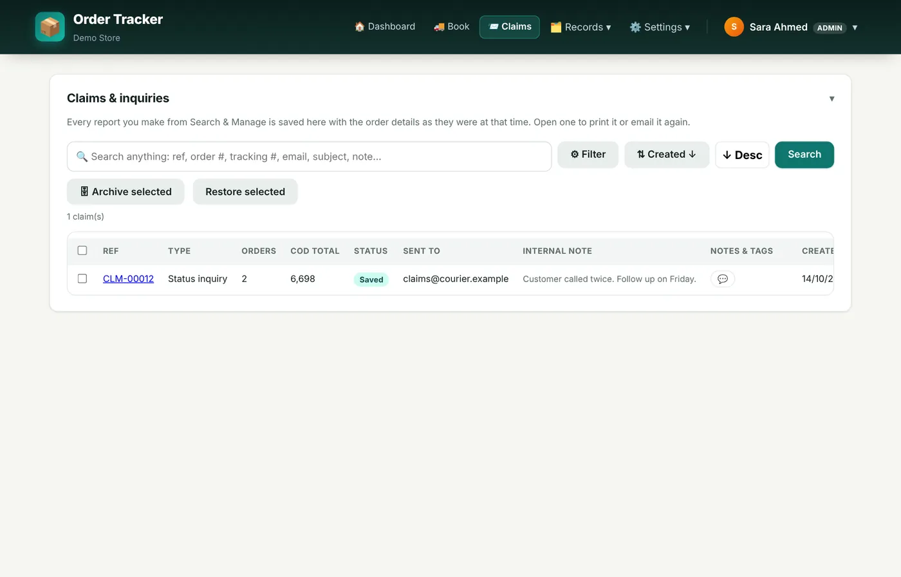Image resolution: width=901 pixels, height=577 pixels.
Task: Click the 'Claims & inquiries' heading
Action: tap(118, 98)
